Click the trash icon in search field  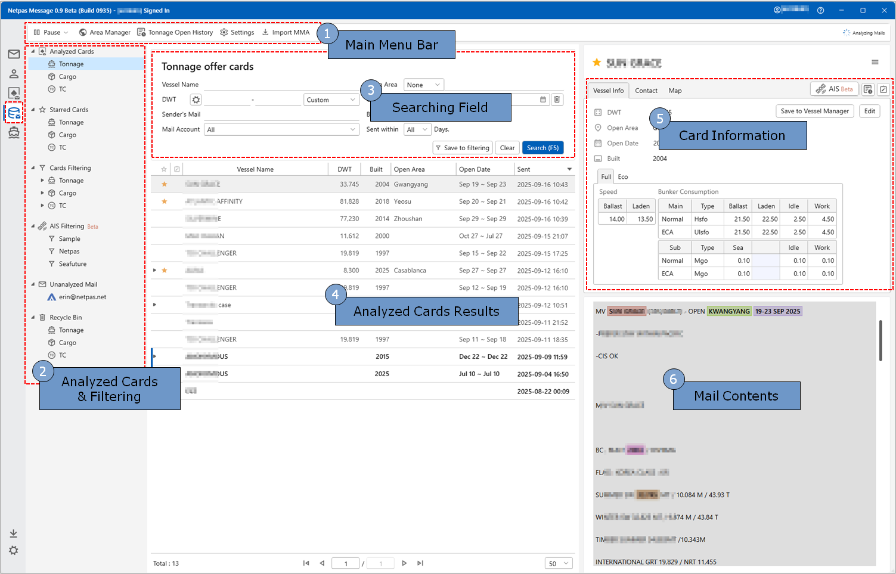557,100
